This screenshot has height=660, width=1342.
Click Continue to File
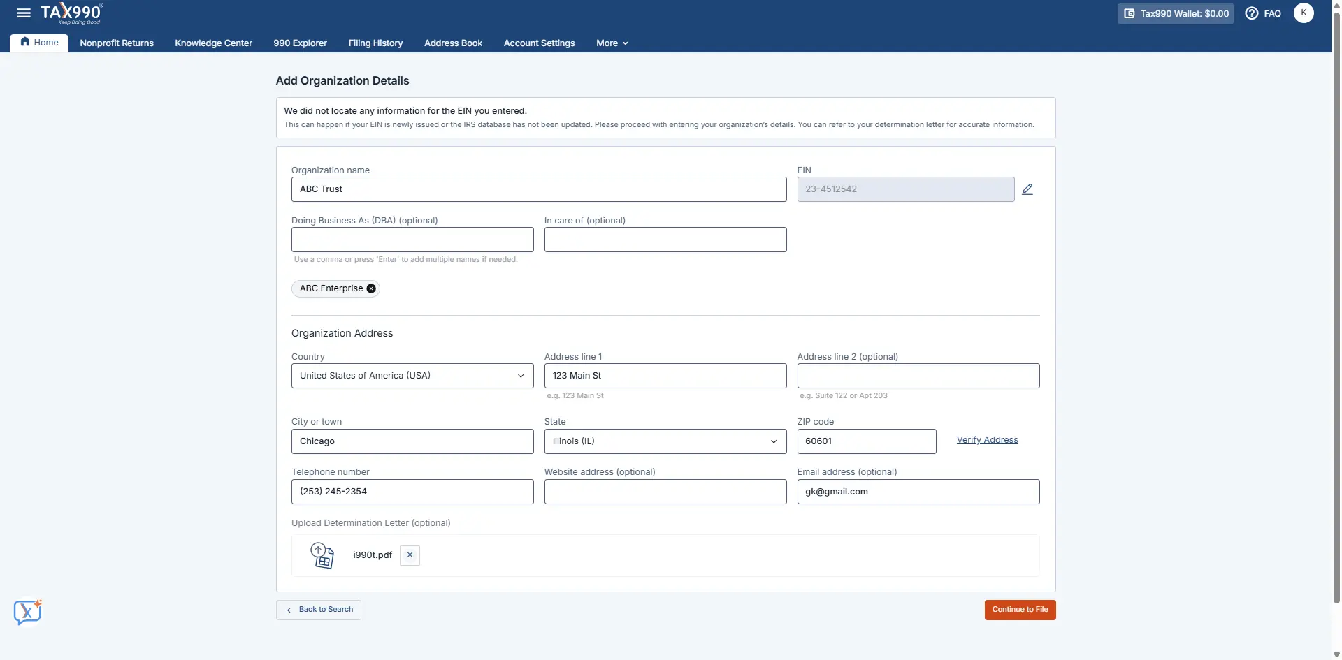1020,609
